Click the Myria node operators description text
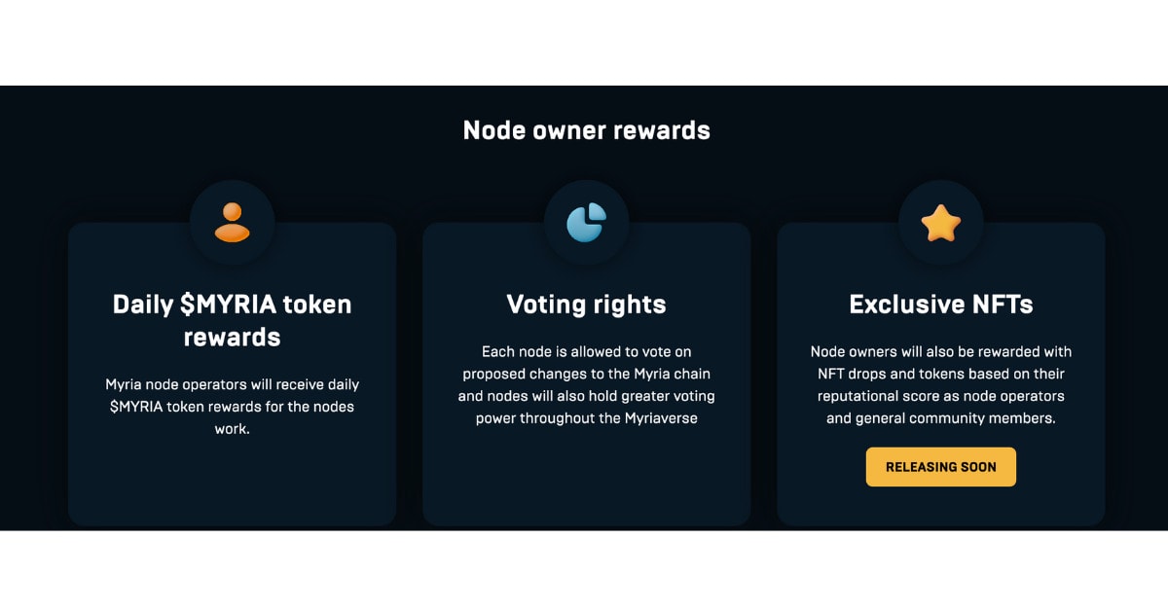The image size is (1168, 611). 233,407
